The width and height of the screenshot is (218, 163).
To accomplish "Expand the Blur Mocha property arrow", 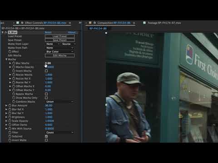I will 10,63.
